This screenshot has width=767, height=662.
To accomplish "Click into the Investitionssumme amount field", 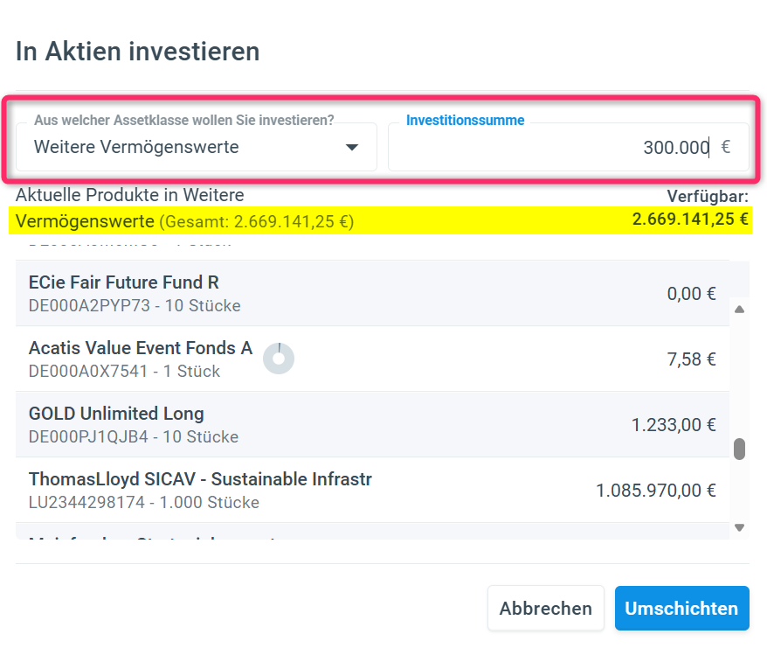I will [569, 147].
